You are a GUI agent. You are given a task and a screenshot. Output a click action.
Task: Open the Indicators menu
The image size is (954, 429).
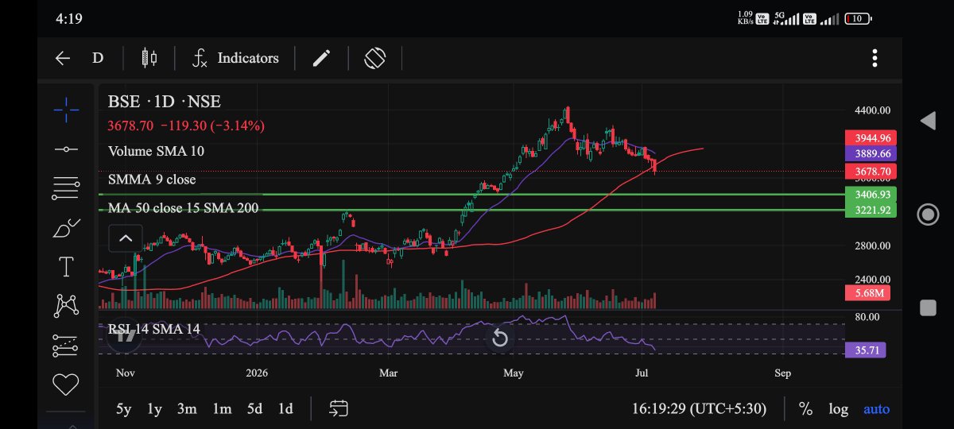[235, 58]
